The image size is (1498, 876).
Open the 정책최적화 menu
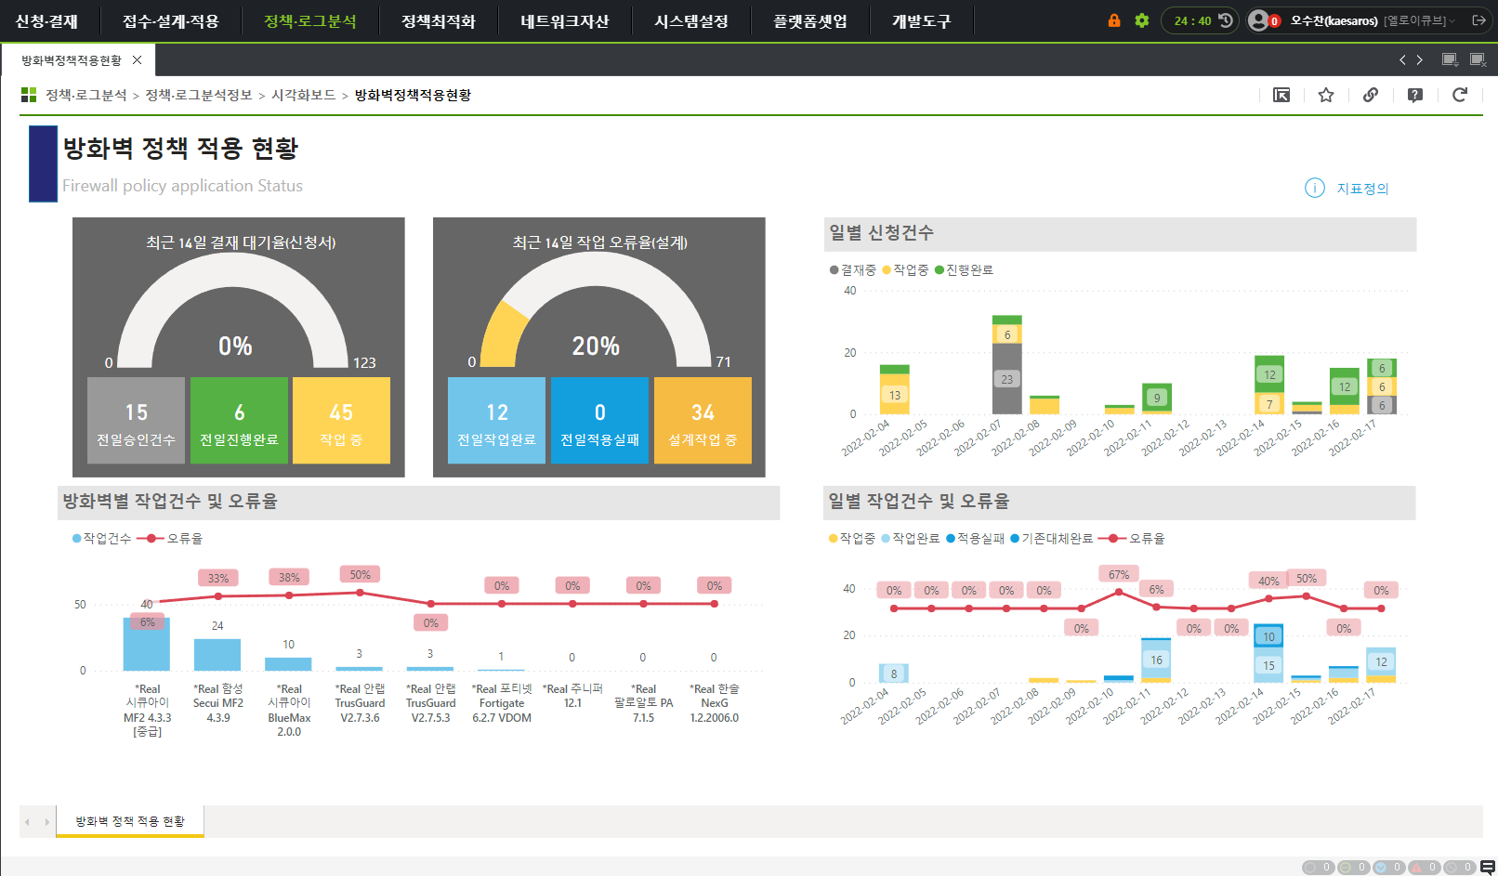pos(438,21)
